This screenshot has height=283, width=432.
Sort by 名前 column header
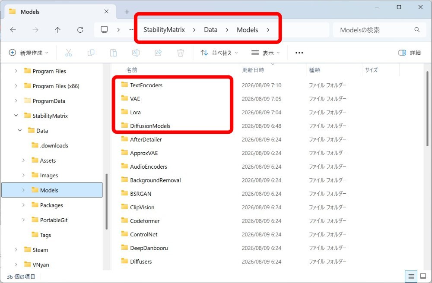(x=132, y=70)
